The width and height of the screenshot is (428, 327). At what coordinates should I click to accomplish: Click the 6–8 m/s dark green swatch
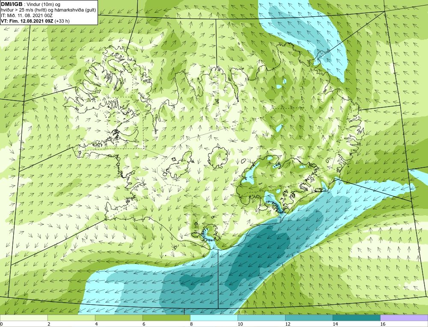166,318
